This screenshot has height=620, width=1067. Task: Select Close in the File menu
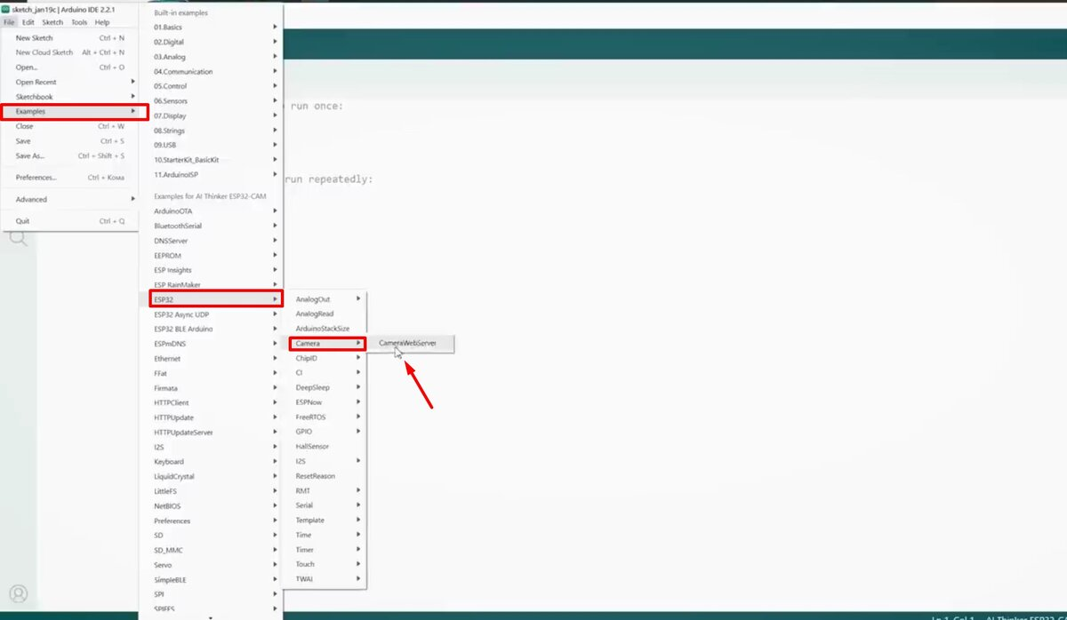coord(70,126)
